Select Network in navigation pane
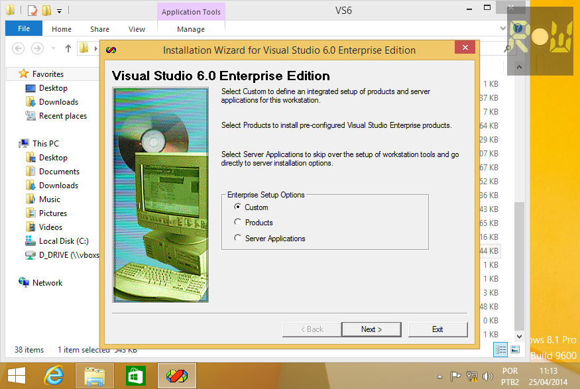The height and width of the screenshot is (389, 580). pyautogui.click(x=47, y=283)
